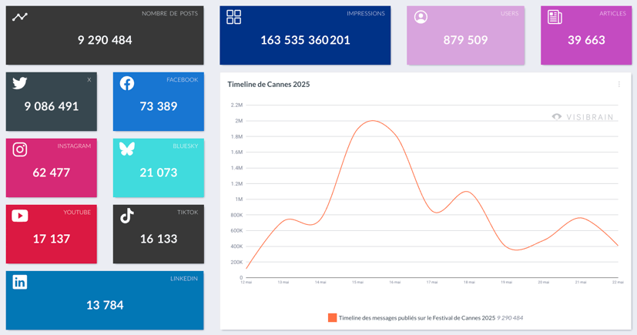Click the 1M y-axis label

(x=239, y=199)
